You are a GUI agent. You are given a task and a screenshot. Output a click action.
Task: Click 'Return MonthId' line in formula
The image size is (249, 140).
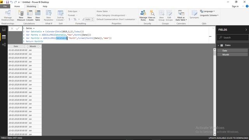point(35,42)
